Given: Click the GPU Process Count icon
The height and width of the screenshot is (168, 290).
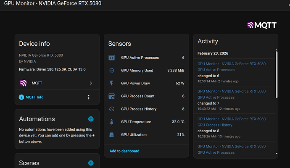Looking at the screenshot, I should pos(111,96).
